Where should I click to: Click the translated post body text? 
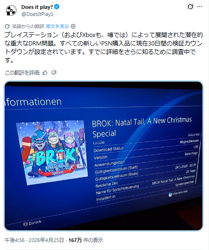pos(104,47)
